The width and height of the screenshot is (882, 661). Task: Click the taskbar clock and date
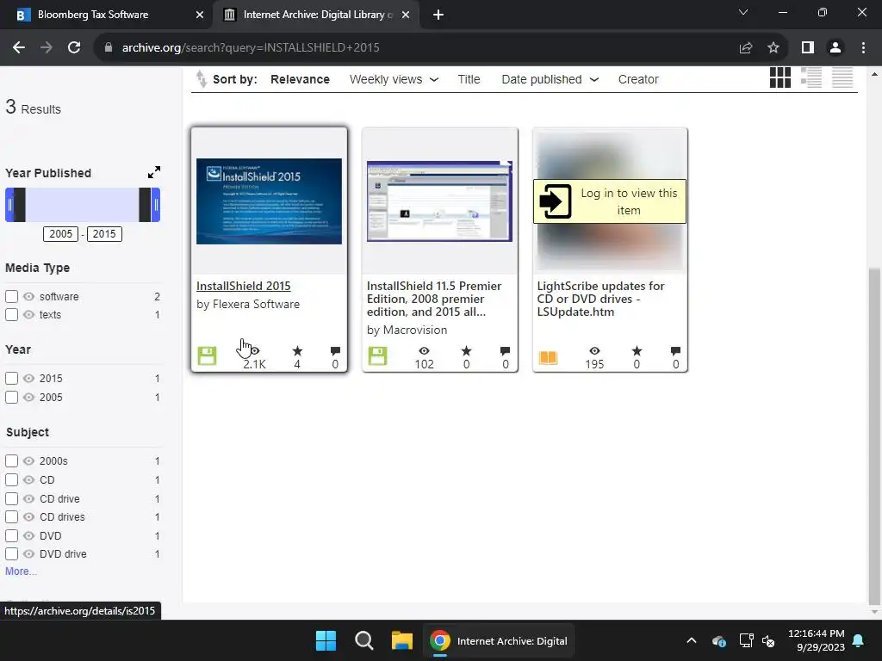pos(817,640)
